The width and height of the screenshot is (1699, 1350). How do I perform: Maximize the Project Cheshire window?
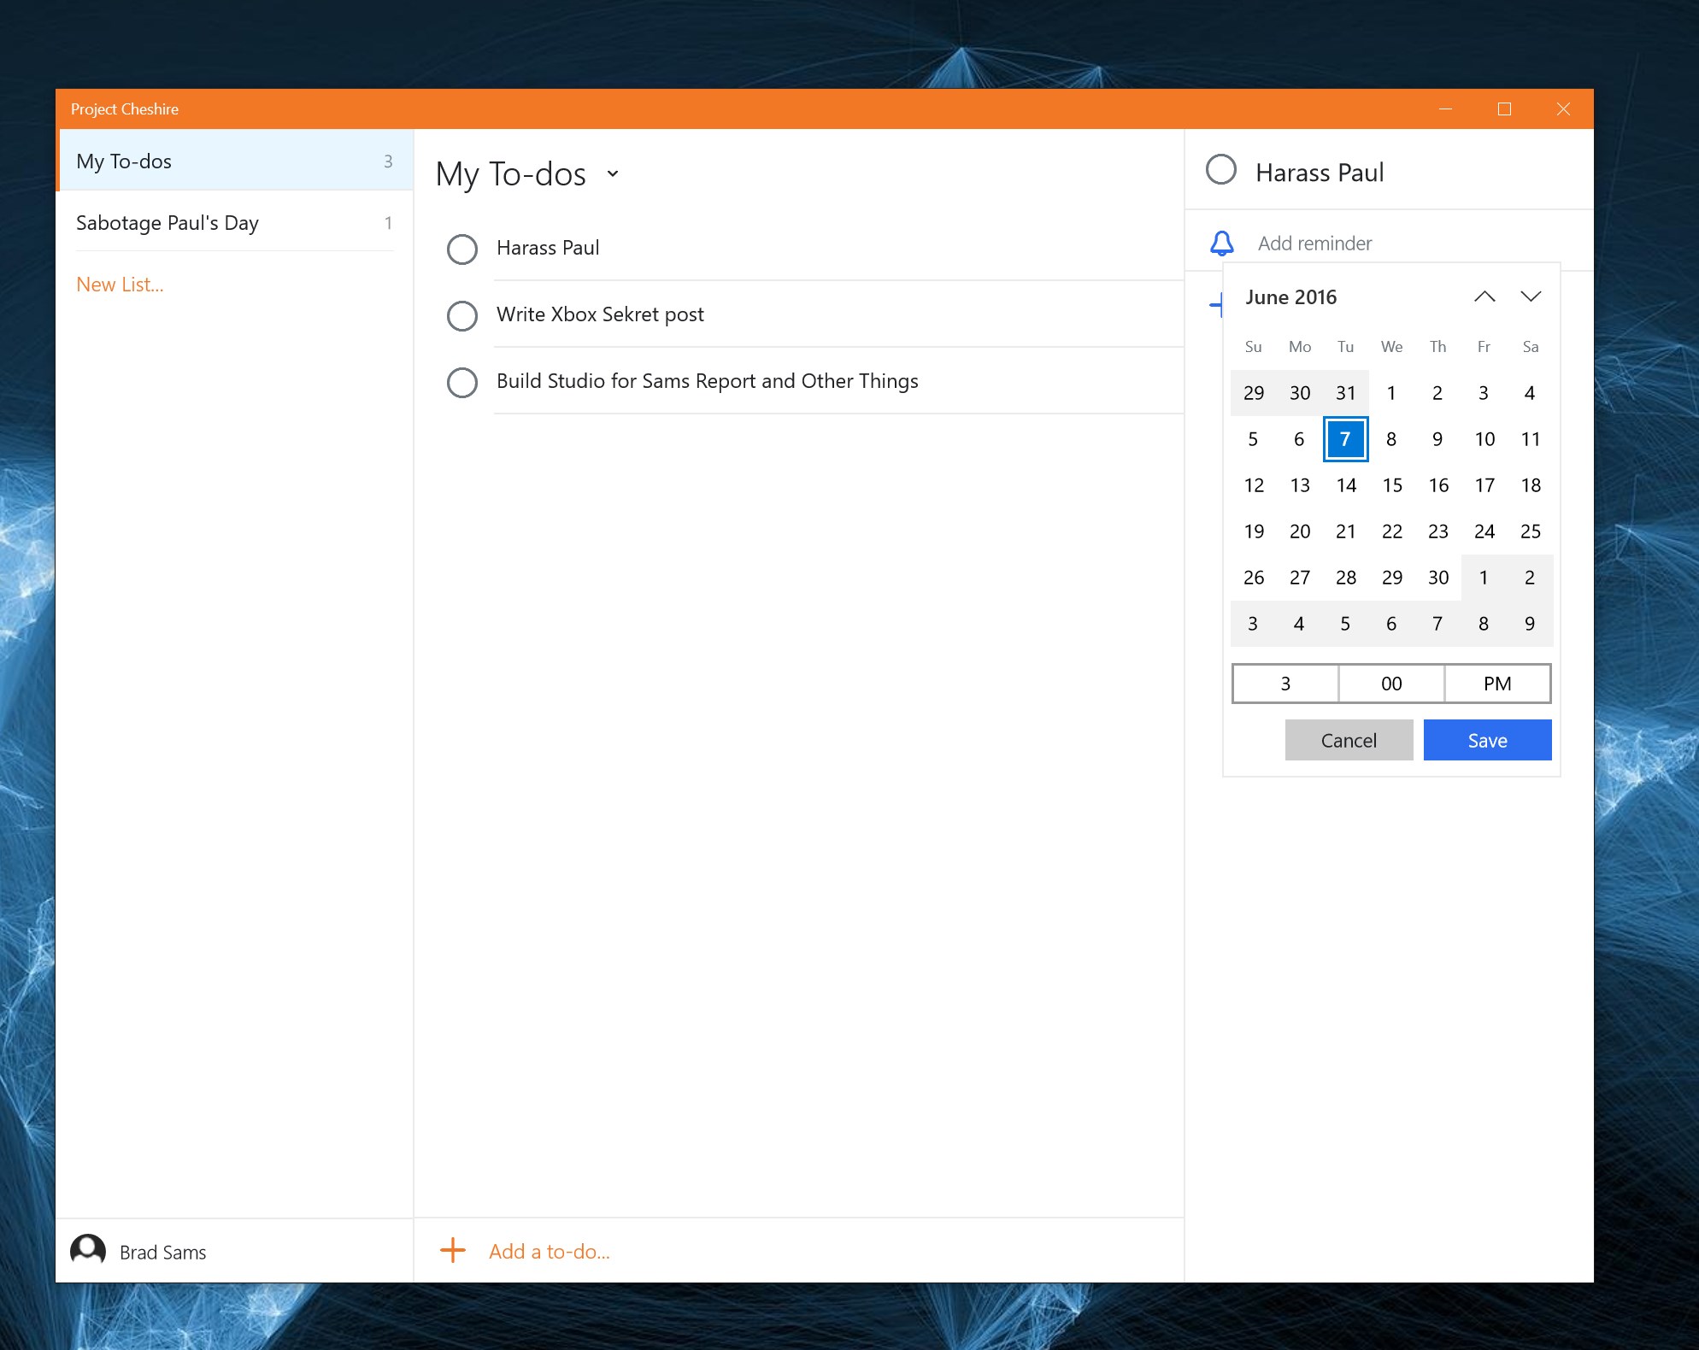1504,109
